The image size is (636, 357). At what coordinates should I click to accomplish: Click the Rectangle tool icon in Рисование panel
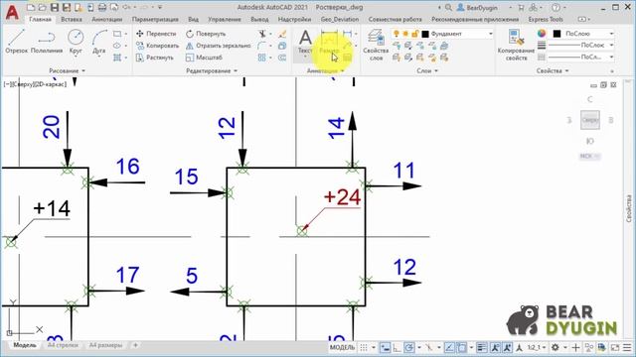(117, 34)
